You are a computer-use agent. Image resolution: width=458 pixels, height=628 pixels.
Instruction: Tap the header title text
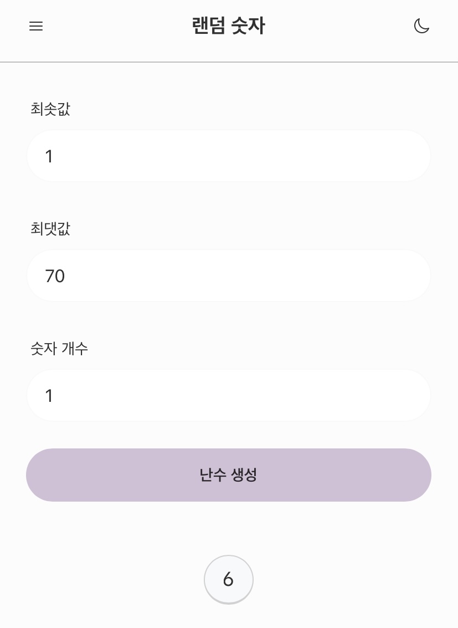(x=229, y=26)
